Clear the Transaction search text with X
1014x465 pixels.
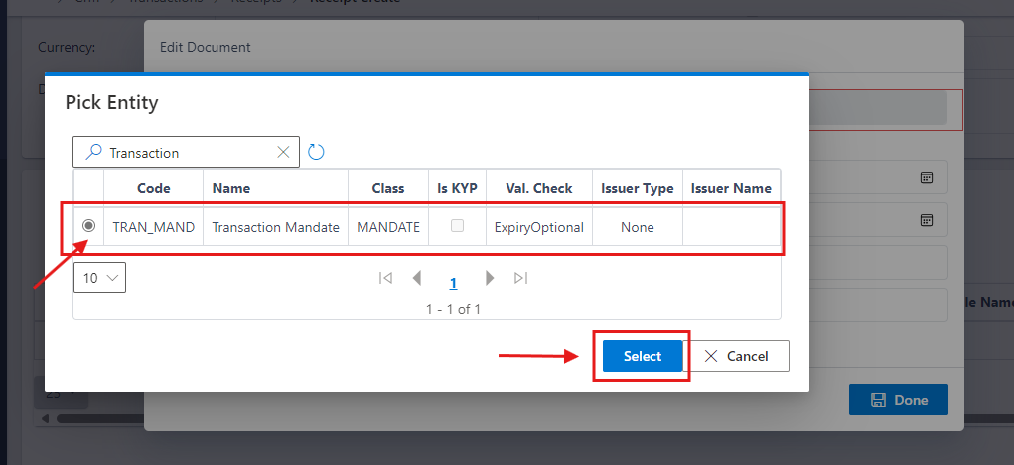click(283, 152)
